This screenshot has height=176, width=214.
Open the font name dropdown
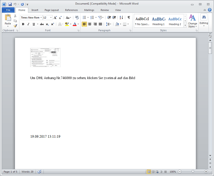point(41,17)
